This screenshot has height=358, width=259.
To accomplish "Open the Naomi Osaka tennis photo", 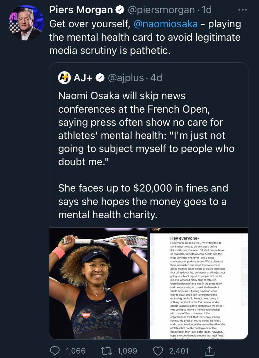I will [98, 283].
